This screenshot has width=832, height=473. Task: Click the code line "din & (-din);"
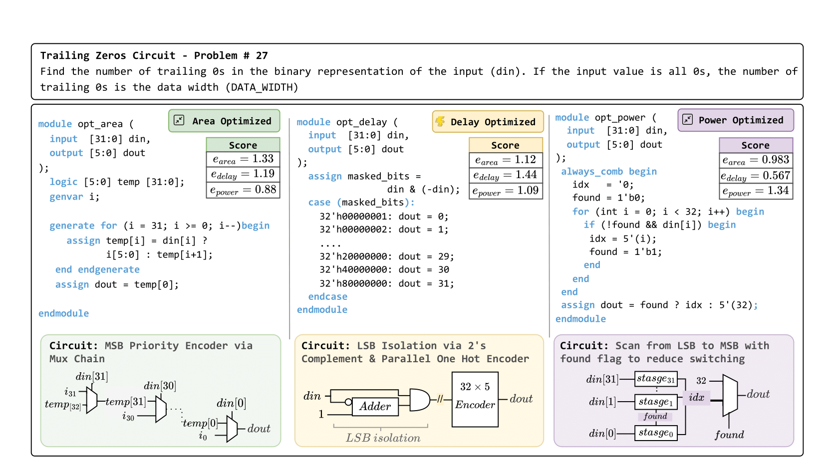click(423, 189)
